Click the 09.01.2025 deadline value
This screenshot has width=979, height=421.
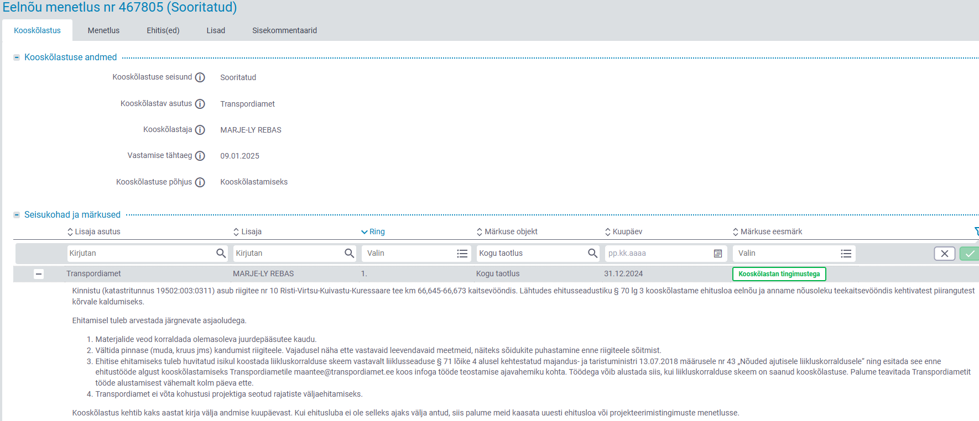[240, 156]
